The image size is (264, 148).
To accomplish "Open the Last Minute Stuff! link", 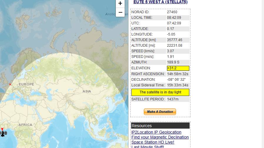I will 148,147.
